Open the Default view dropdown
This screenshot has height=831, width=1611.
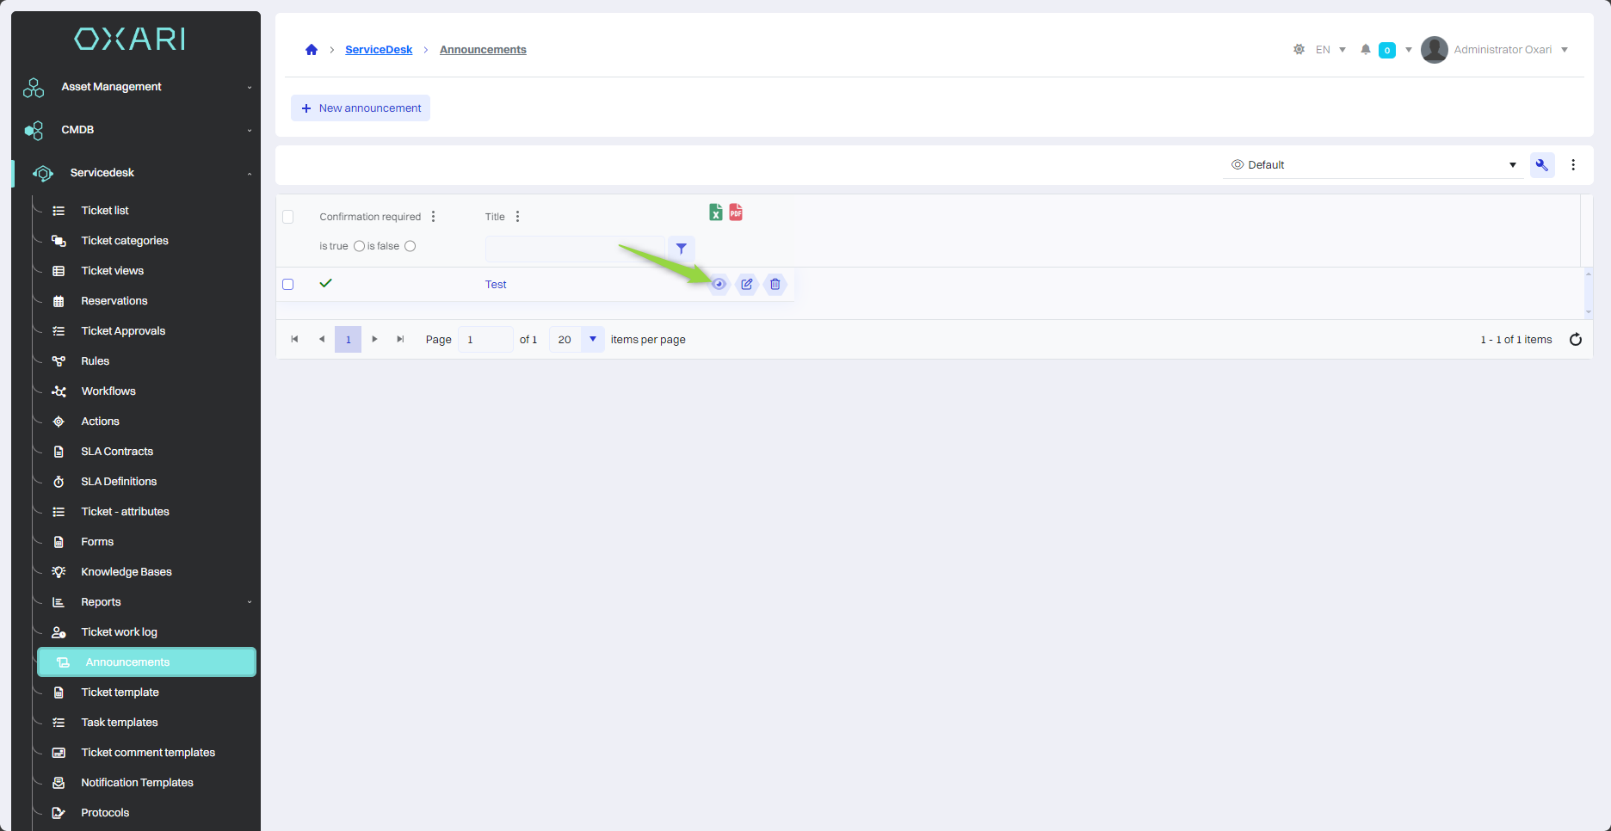point(1373,165)
